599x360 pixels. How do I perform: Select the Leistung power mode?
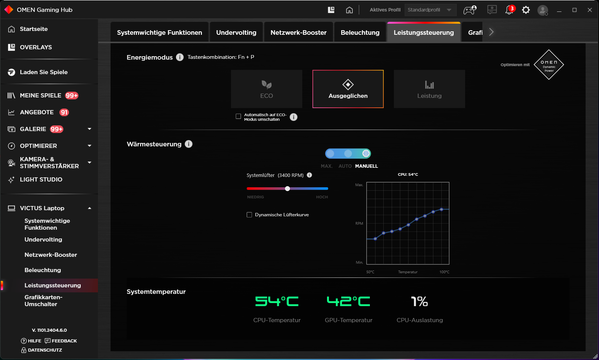pyautogui.click(x=429, y=89)
